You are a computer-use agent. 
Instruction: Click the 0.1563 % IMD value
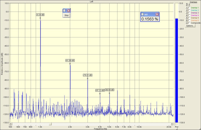[150, 19]
